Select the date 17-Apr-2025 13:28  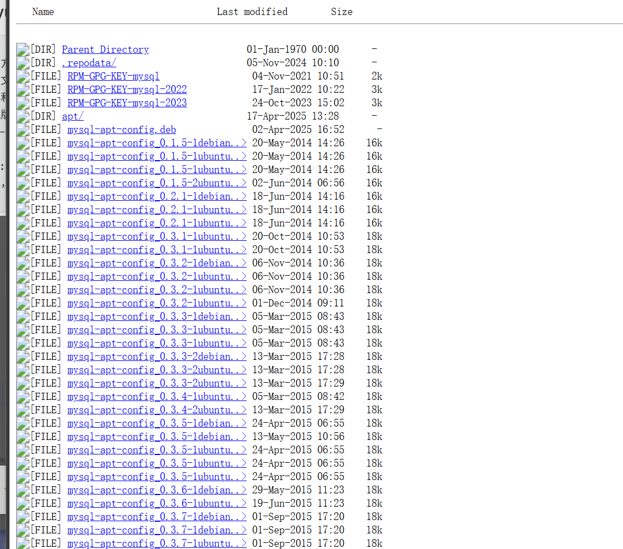(293, 116)
